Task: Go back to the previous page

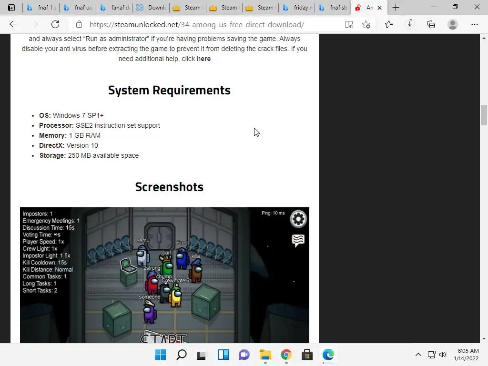Action: click(x=13, y=24)
